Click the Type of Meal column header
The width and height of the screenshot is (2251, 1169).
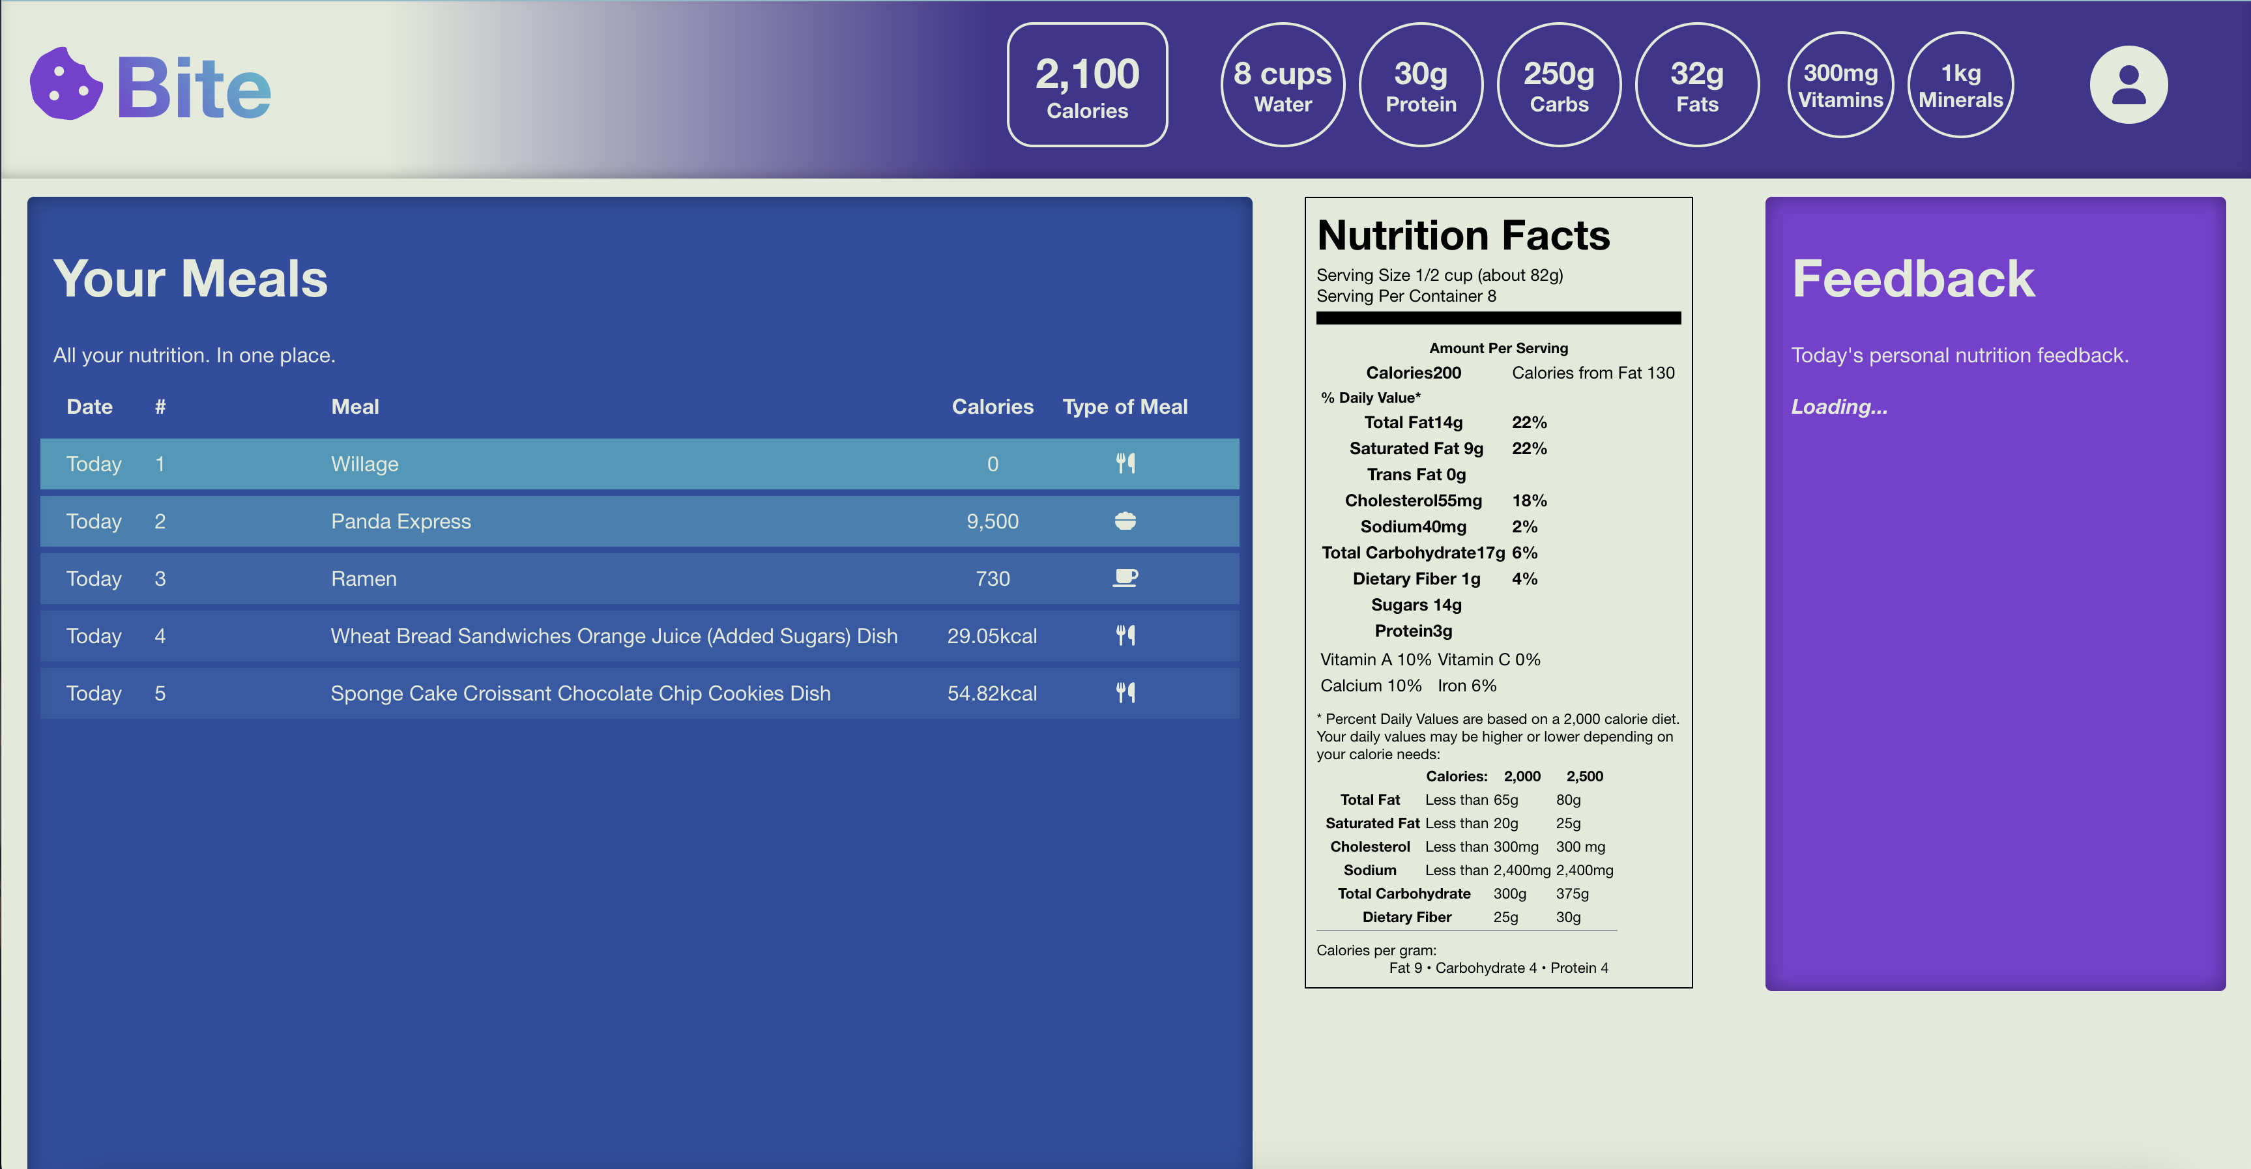pos(1125,407)
